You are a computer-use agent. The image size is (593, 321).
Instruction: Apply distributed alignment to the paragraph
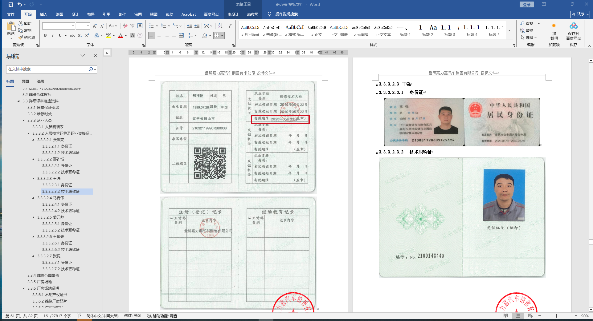tap(181, 35)
